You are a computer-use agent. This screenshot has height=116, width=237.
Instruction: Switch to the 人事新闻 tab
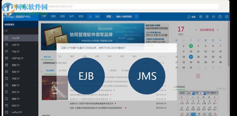113,70
